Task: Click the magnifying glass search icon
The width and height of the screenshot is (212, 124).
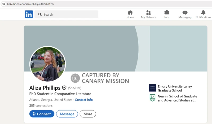Action: [x=40, y=15]
